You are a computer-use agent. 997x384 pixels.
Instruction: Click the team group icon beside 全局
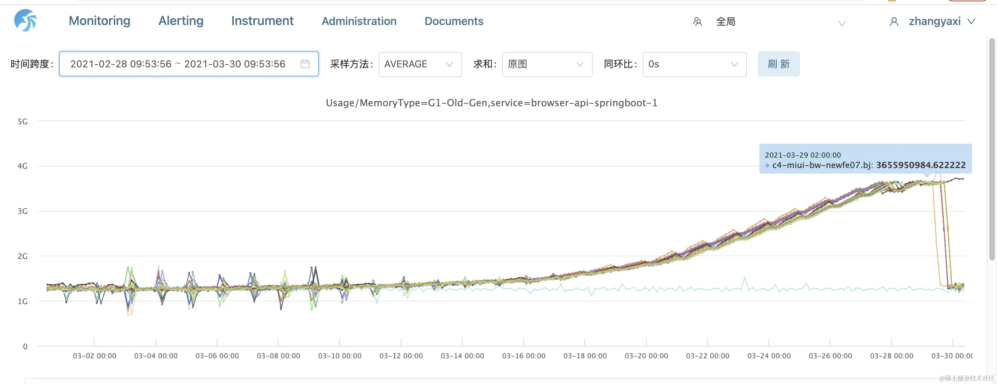698,22
